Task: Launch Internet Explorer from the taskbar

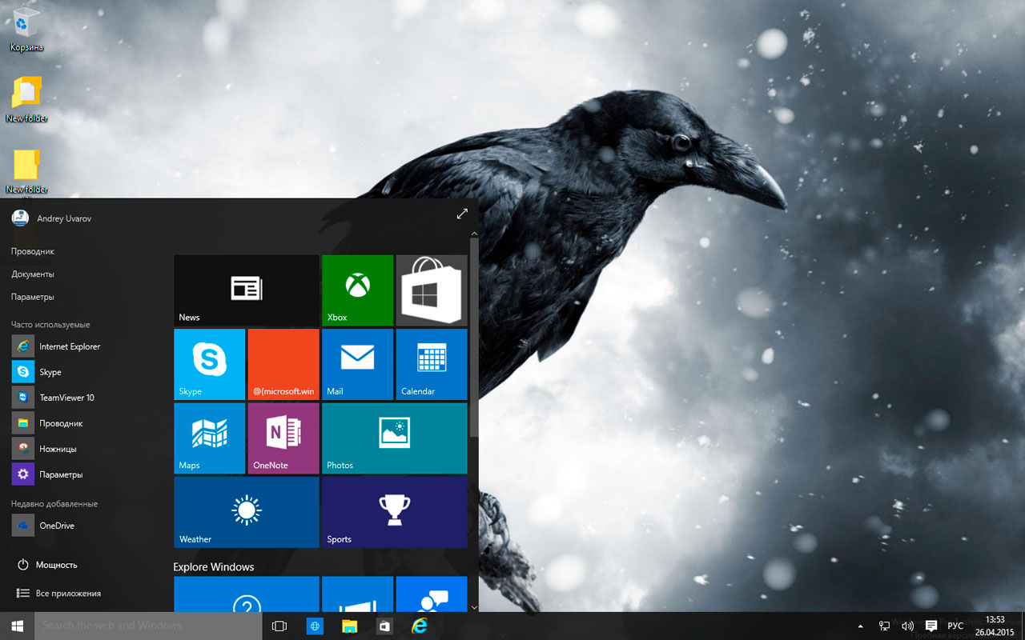Action: tap(419, 626)
